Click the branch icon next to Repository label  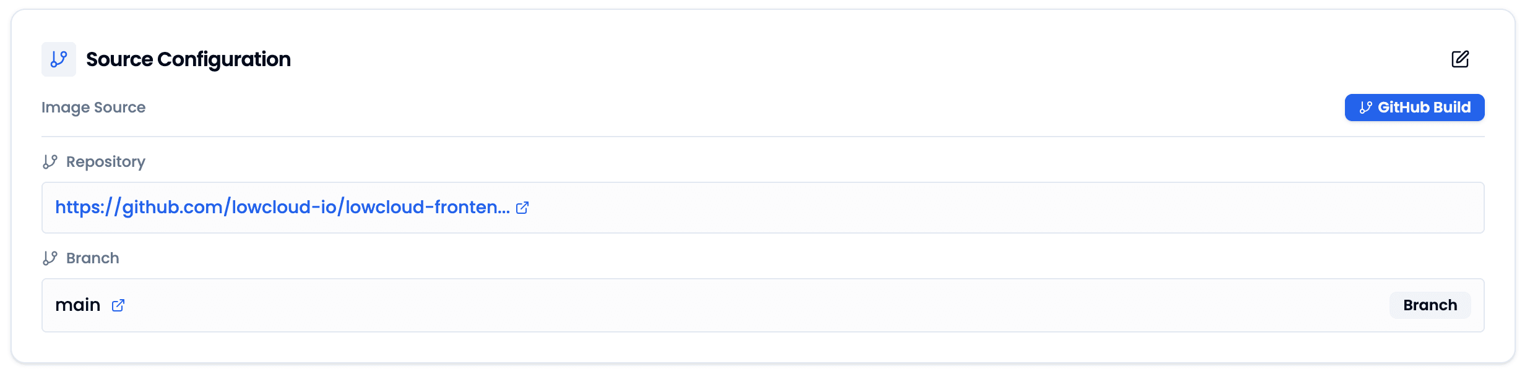pos(50,161)
